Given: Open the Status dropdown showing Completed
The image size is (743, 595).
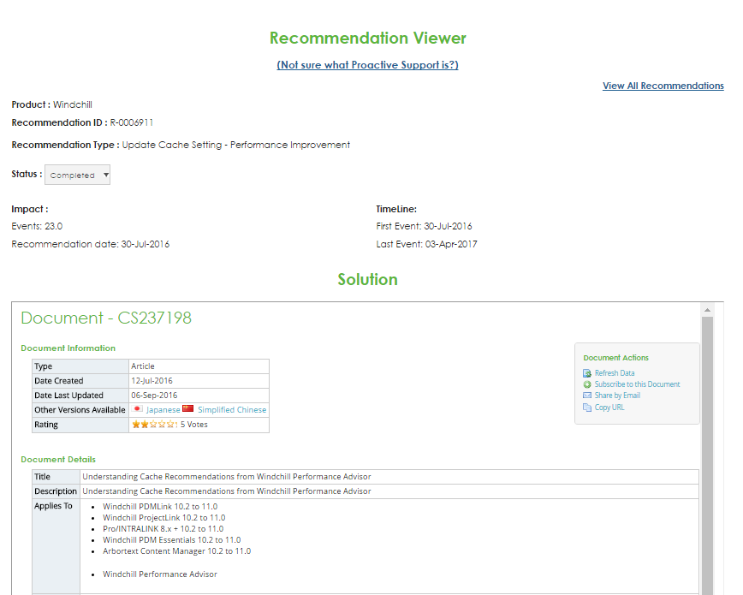Looking at the screenshot, I should [x=77, y=175].
